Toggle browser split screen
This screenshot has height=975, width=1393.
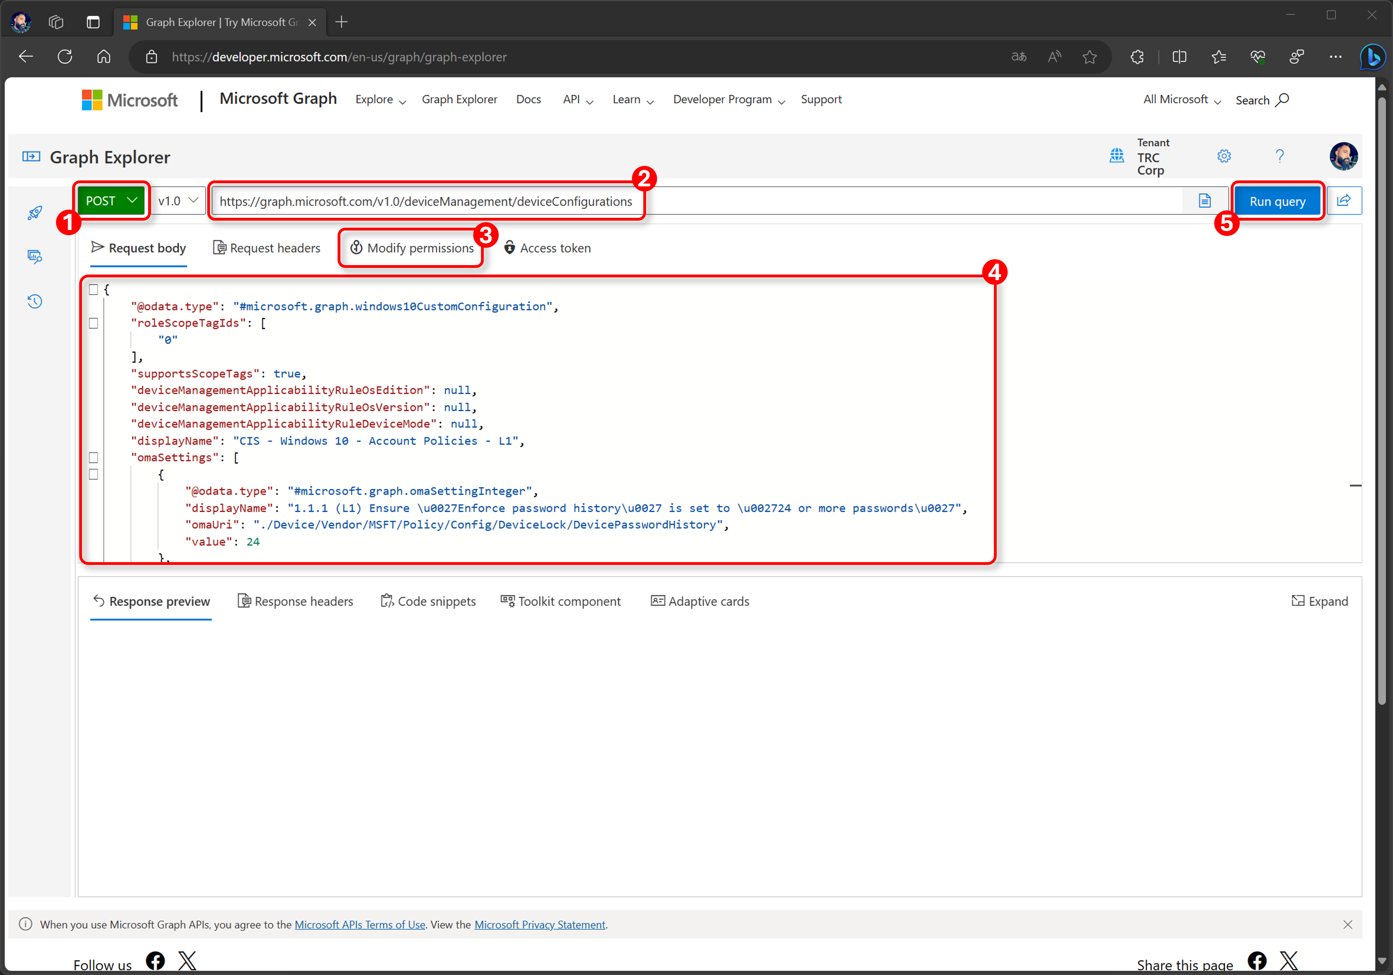click(1179, 57)
